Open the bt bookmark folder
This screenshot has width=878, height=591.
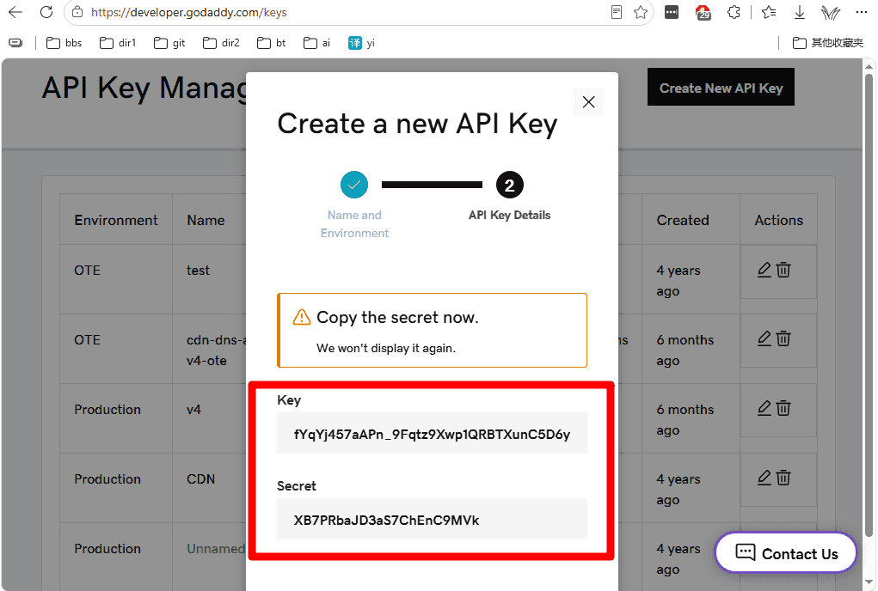point(272,42)
